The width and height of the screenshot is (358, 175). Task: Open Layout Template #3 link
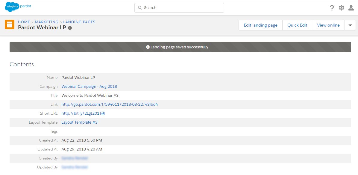click(79, 122)
